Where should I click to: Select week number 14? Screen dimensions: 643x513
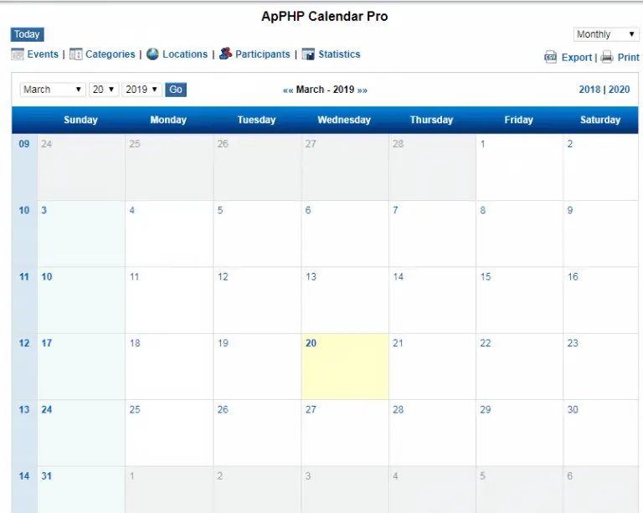[24, 475]
